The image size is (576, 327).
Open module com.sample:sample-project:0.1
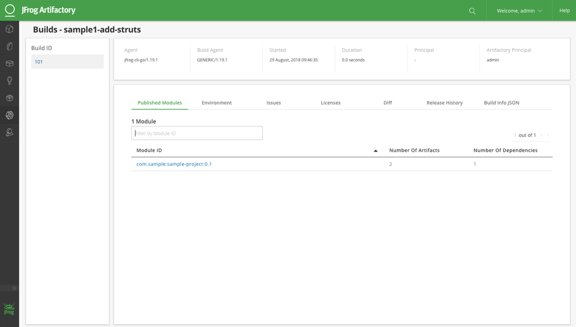(174, 164)
